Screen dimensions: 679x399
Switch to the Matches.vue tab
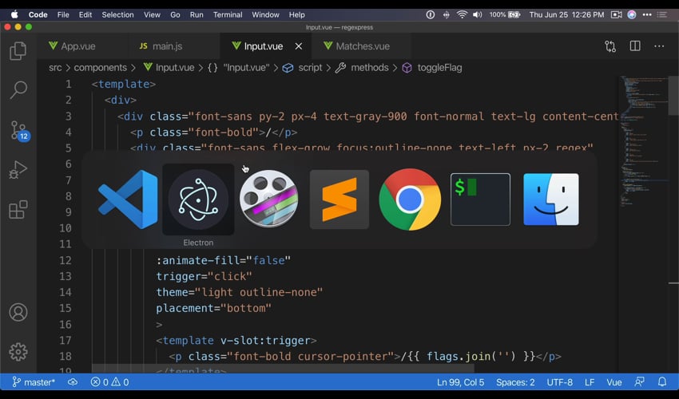[x=363, y=46]
